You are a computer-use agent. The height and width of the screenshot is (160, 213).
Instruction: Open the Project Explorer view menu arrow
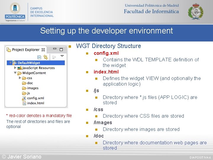(x=62, y=56)
